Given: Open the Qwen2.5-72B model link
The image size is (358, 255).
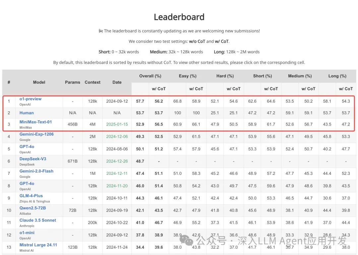Looking at the screenshot, I should click(32, 208).
